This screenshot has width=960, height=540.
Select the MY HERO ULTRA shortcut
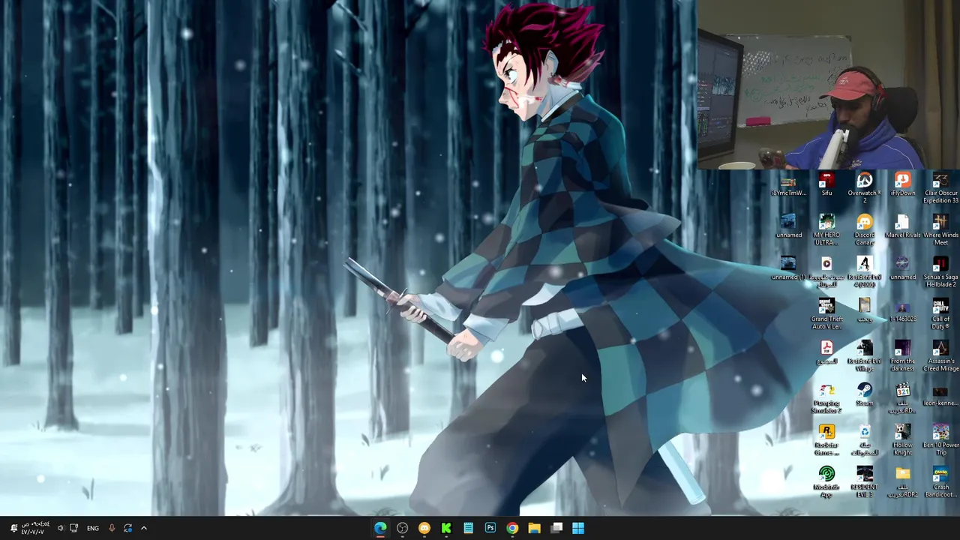tap(826, 229)
